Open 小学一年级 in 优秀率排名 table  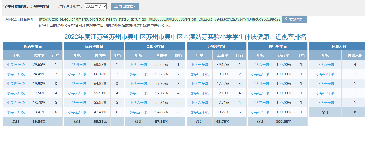[16, 112]
